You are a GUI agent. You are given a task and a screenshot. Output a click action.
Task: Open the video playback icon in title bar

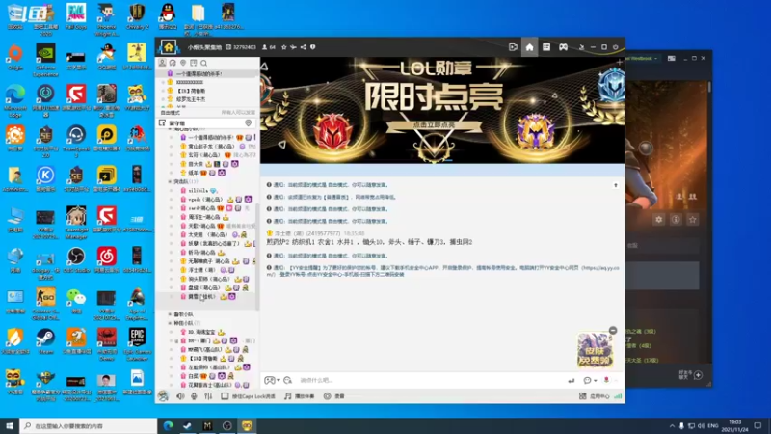click(x=513, y=47)
